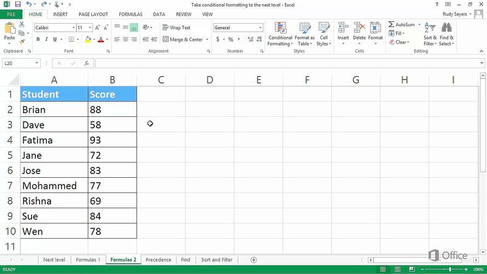Click the AutoSum icon
Image resolution: width=487 pixels, height=274 pixels.
[x=401, y=24]
